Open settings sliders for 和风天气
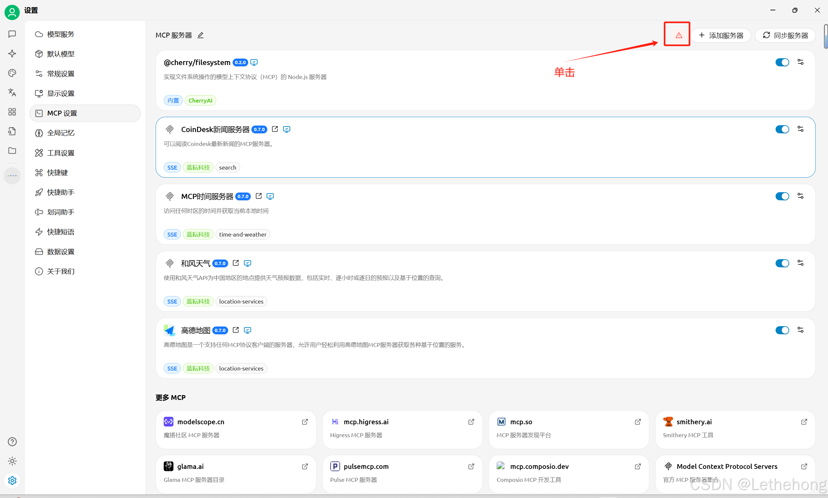 point(800,263)
